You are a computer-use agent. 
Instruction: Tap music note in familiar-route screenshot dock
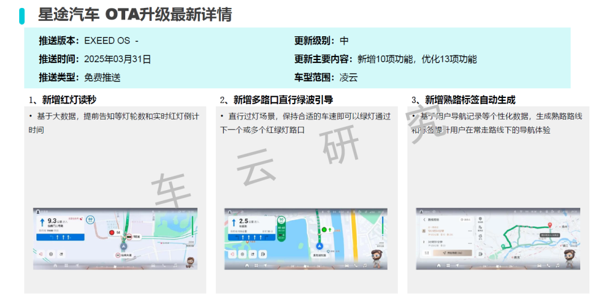pos(558,265)
